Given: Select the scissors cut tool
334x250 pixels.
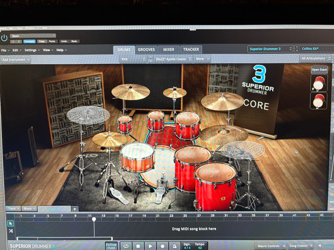Looking at the screenshot, I should (x=10, y=231).
